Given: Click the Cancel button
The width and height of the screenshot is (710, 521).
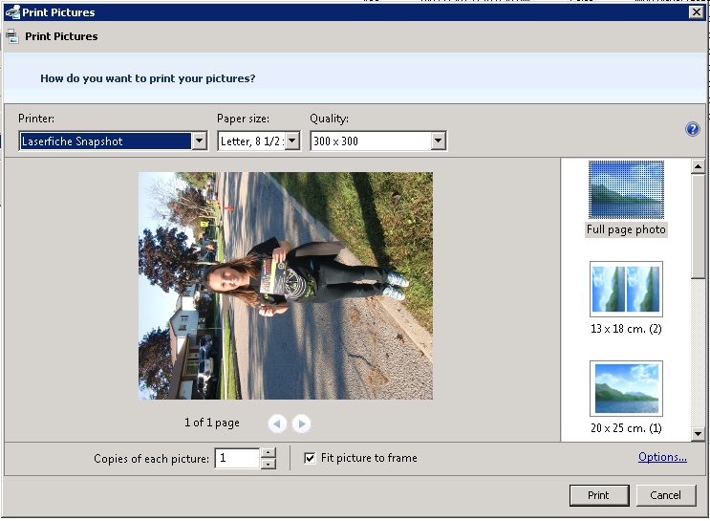Looking at the screenshot, I should [x=666, y=495].
